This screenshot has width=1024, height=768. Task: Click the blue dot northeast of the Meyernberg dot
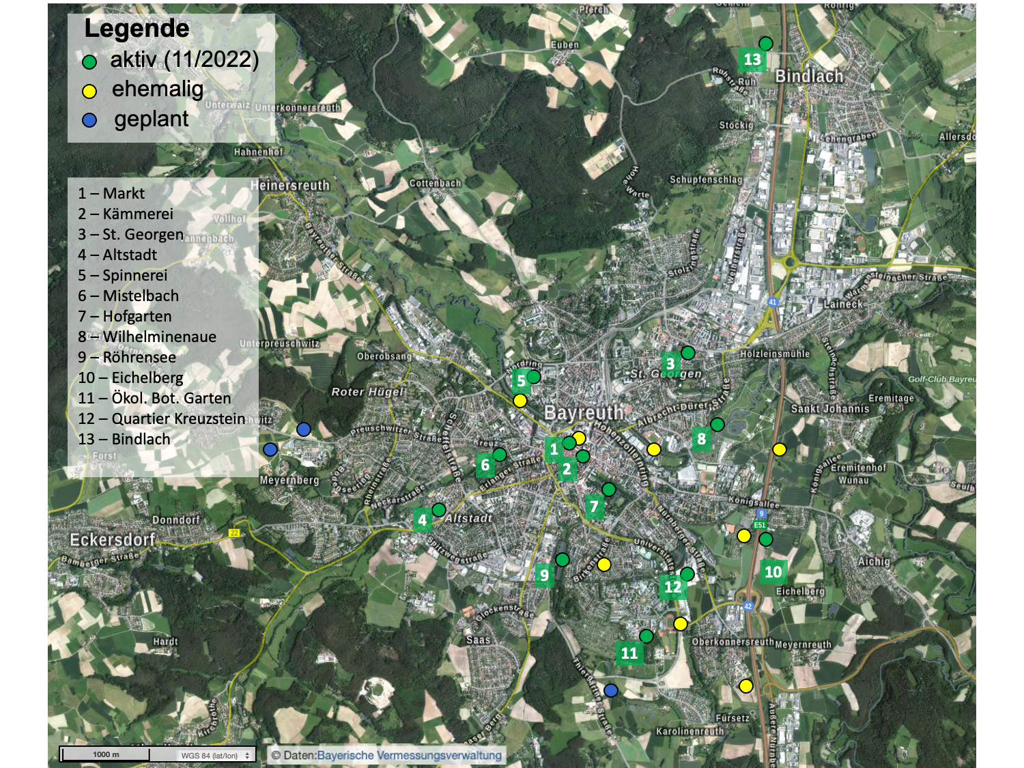(x=304, y=429)
